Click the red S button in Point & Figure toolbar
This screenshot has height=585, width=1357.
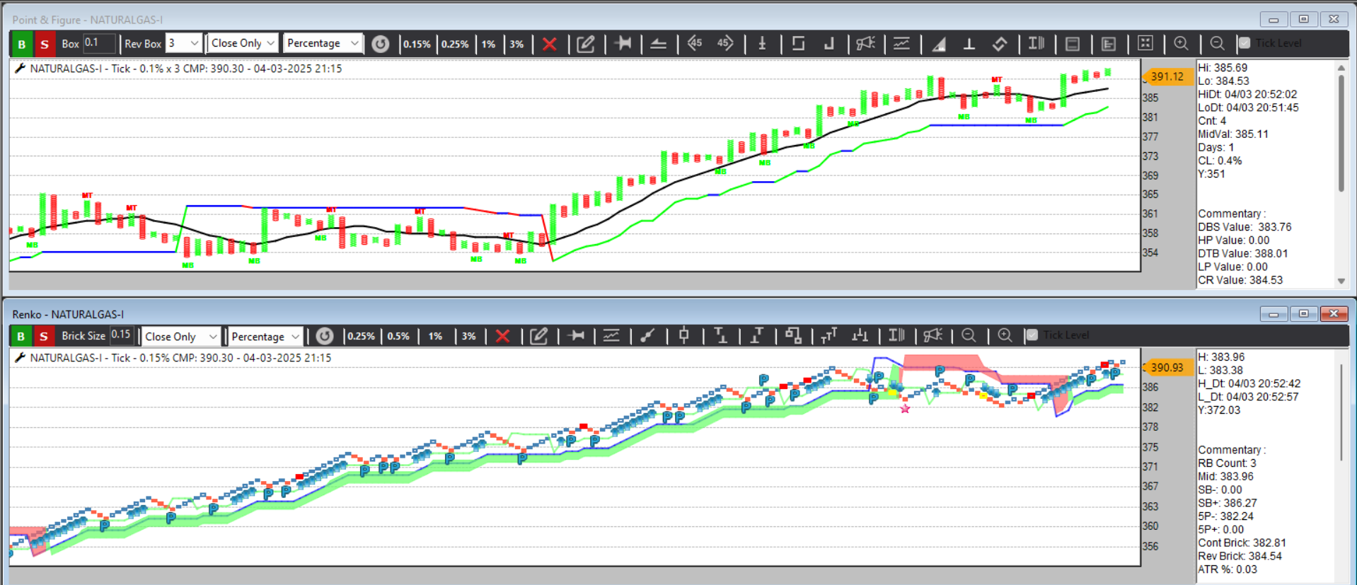tap(45, 44)
